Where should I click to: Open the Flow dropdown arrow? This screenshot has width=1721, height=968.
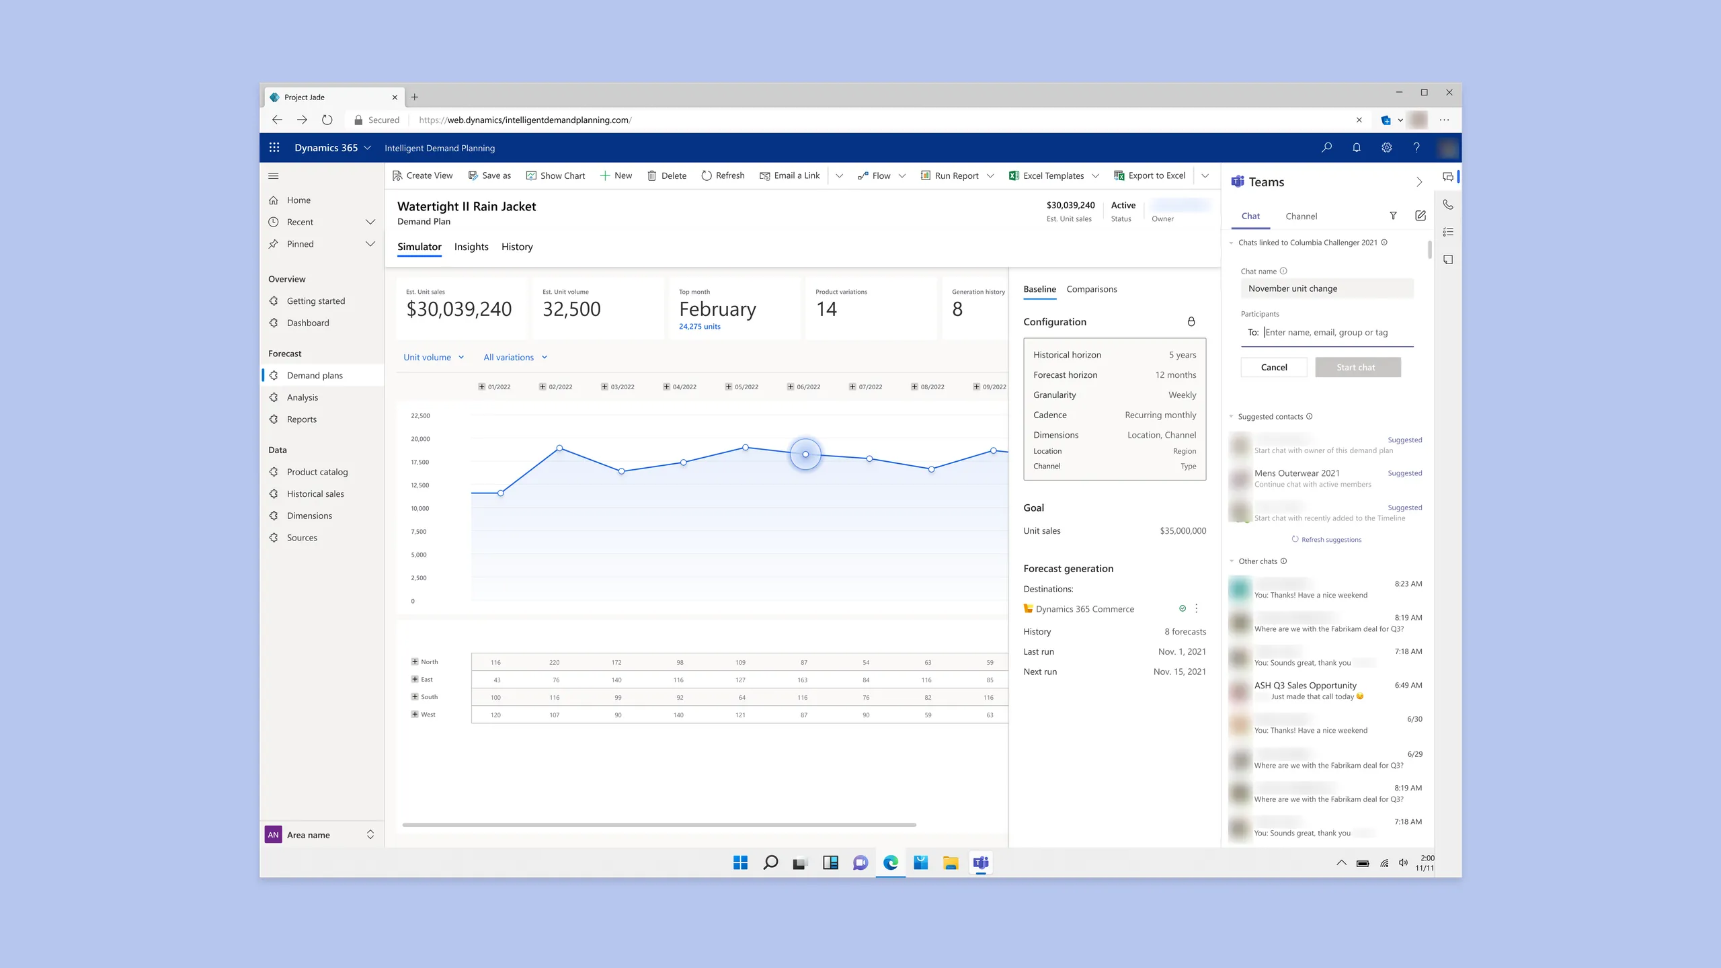[902, 175]
